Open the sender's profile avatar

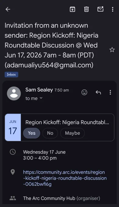pos(14,93)
